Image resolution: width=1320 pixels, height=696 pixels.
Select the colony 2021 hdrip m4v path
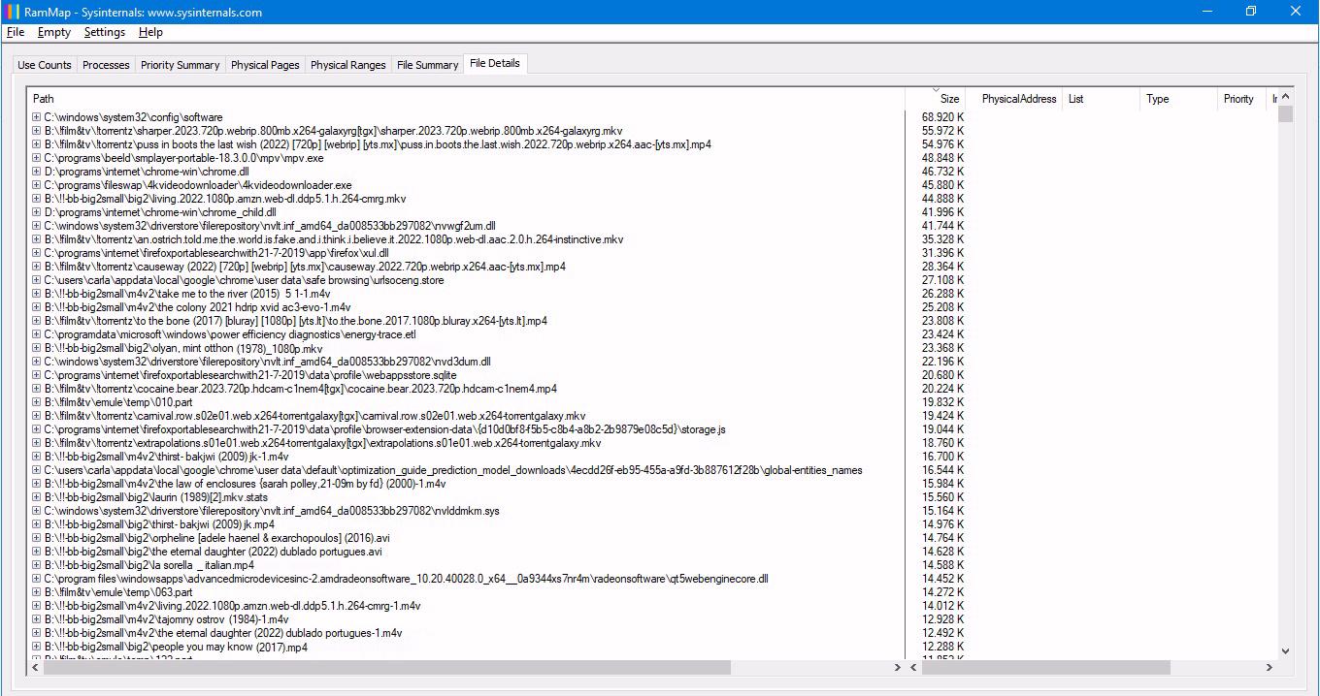197,307
